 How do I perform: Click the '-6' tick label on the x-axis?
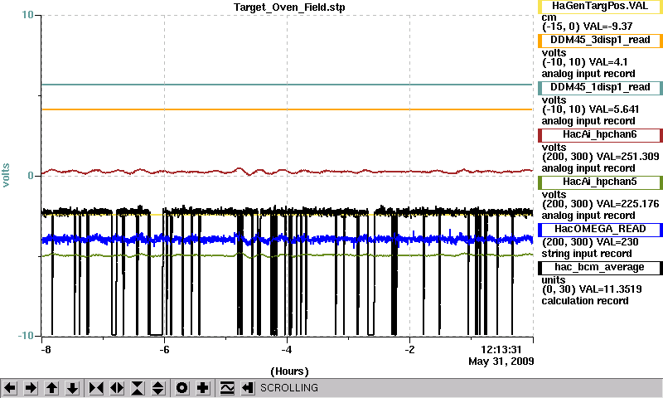click(164, 350)
